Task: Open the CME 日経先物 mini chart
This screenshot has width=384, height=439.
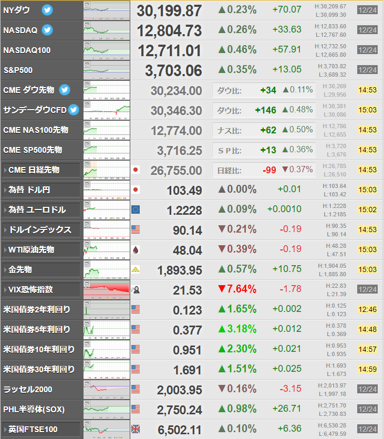Action: 107,170
